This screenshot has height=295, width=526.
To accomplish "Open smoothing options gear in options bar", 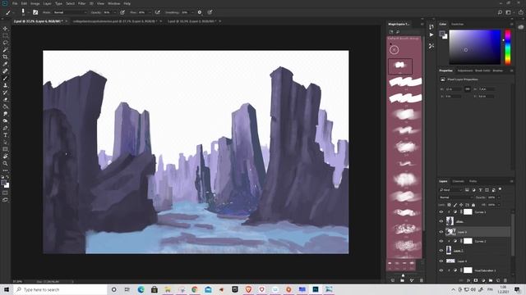I will tap(200, 12).
